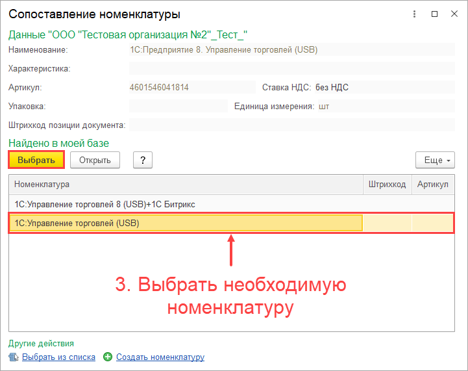Maximize the Сопоставление номенклатуры window

click(x=435, y=14)
